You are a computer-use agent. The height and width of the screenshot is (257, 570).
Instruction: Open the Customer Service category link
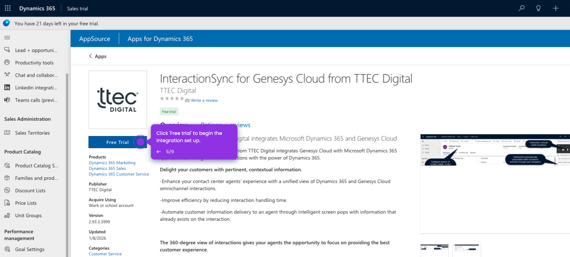[105, 254]
